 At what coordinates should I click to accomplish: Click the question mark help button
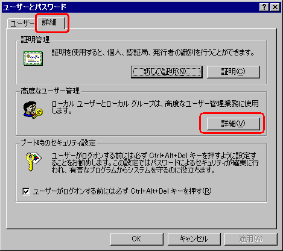(x=264, y=7)
